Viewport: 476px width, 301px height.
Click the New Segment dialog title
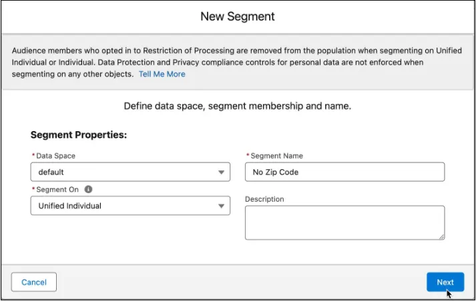(x=238, y=17)
